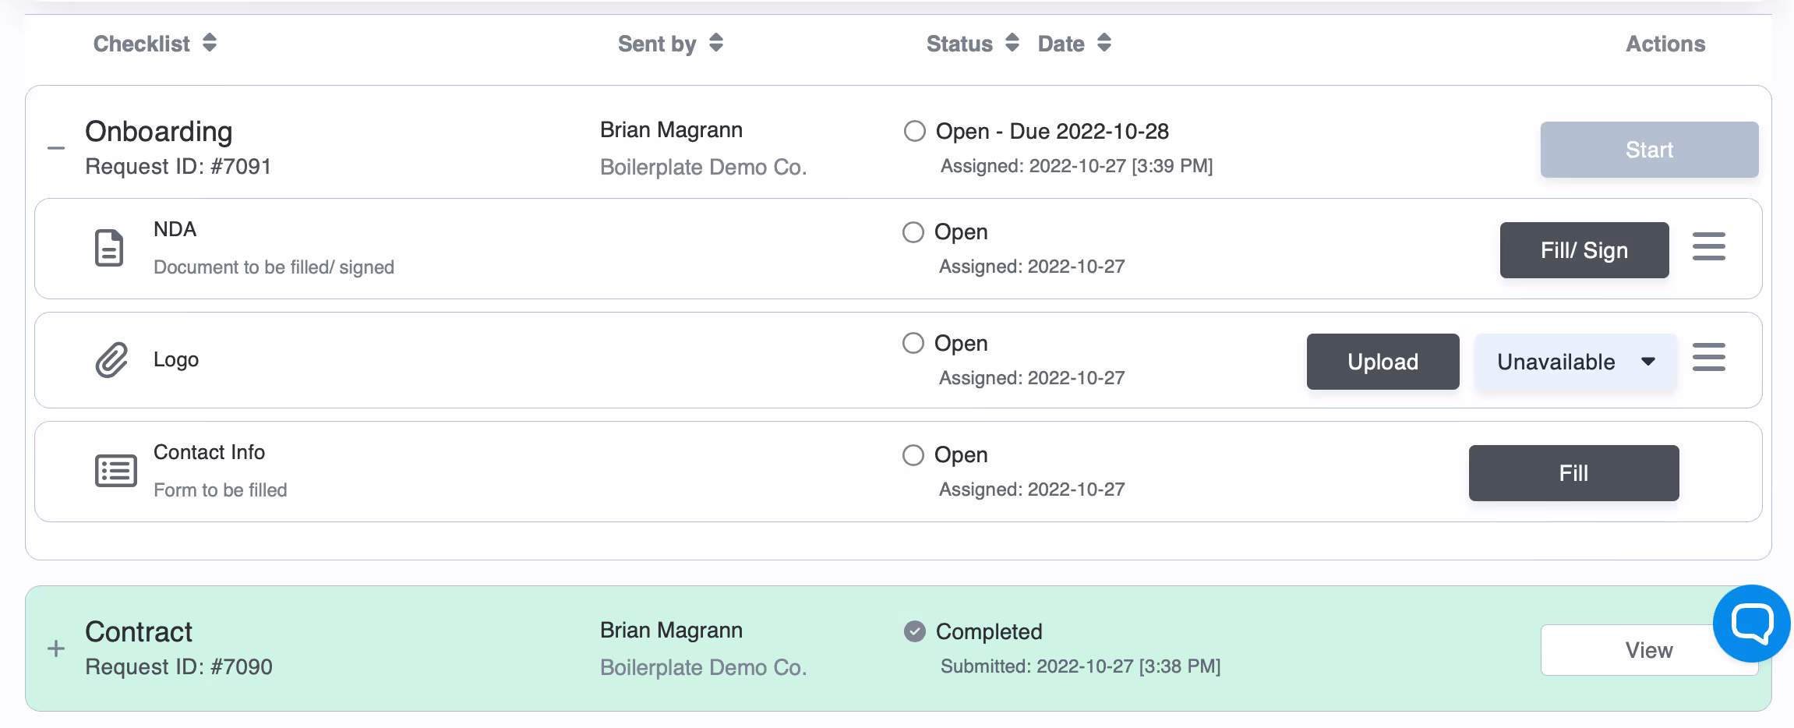This screenshot has width=1794, height=728.
Task: Click the Fill/ Sign button
Action: click(x=1584, y=250)
